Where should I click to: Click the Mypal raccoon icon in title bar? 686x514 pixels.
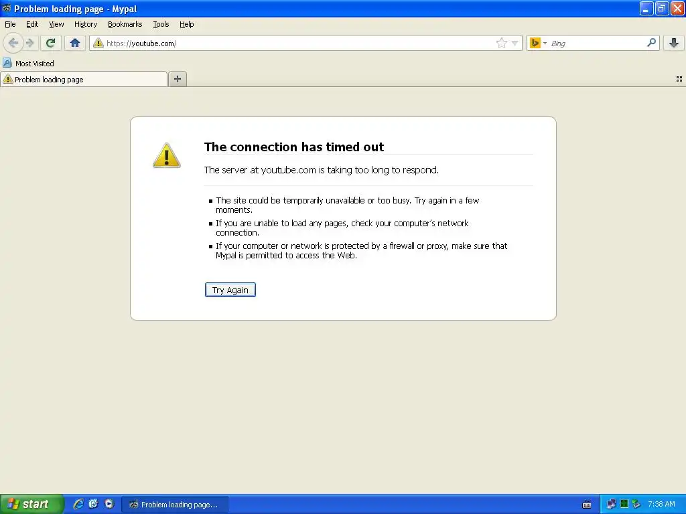(6, 8)
